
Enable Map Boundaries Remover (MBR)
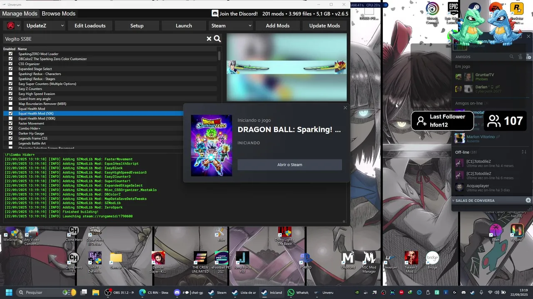[x=10, y=103]
